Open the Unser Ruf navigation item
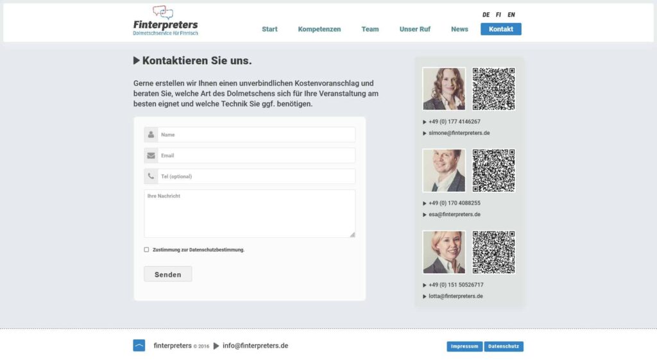Viewport: 657px width, 363px height. [x=415, y=30]
